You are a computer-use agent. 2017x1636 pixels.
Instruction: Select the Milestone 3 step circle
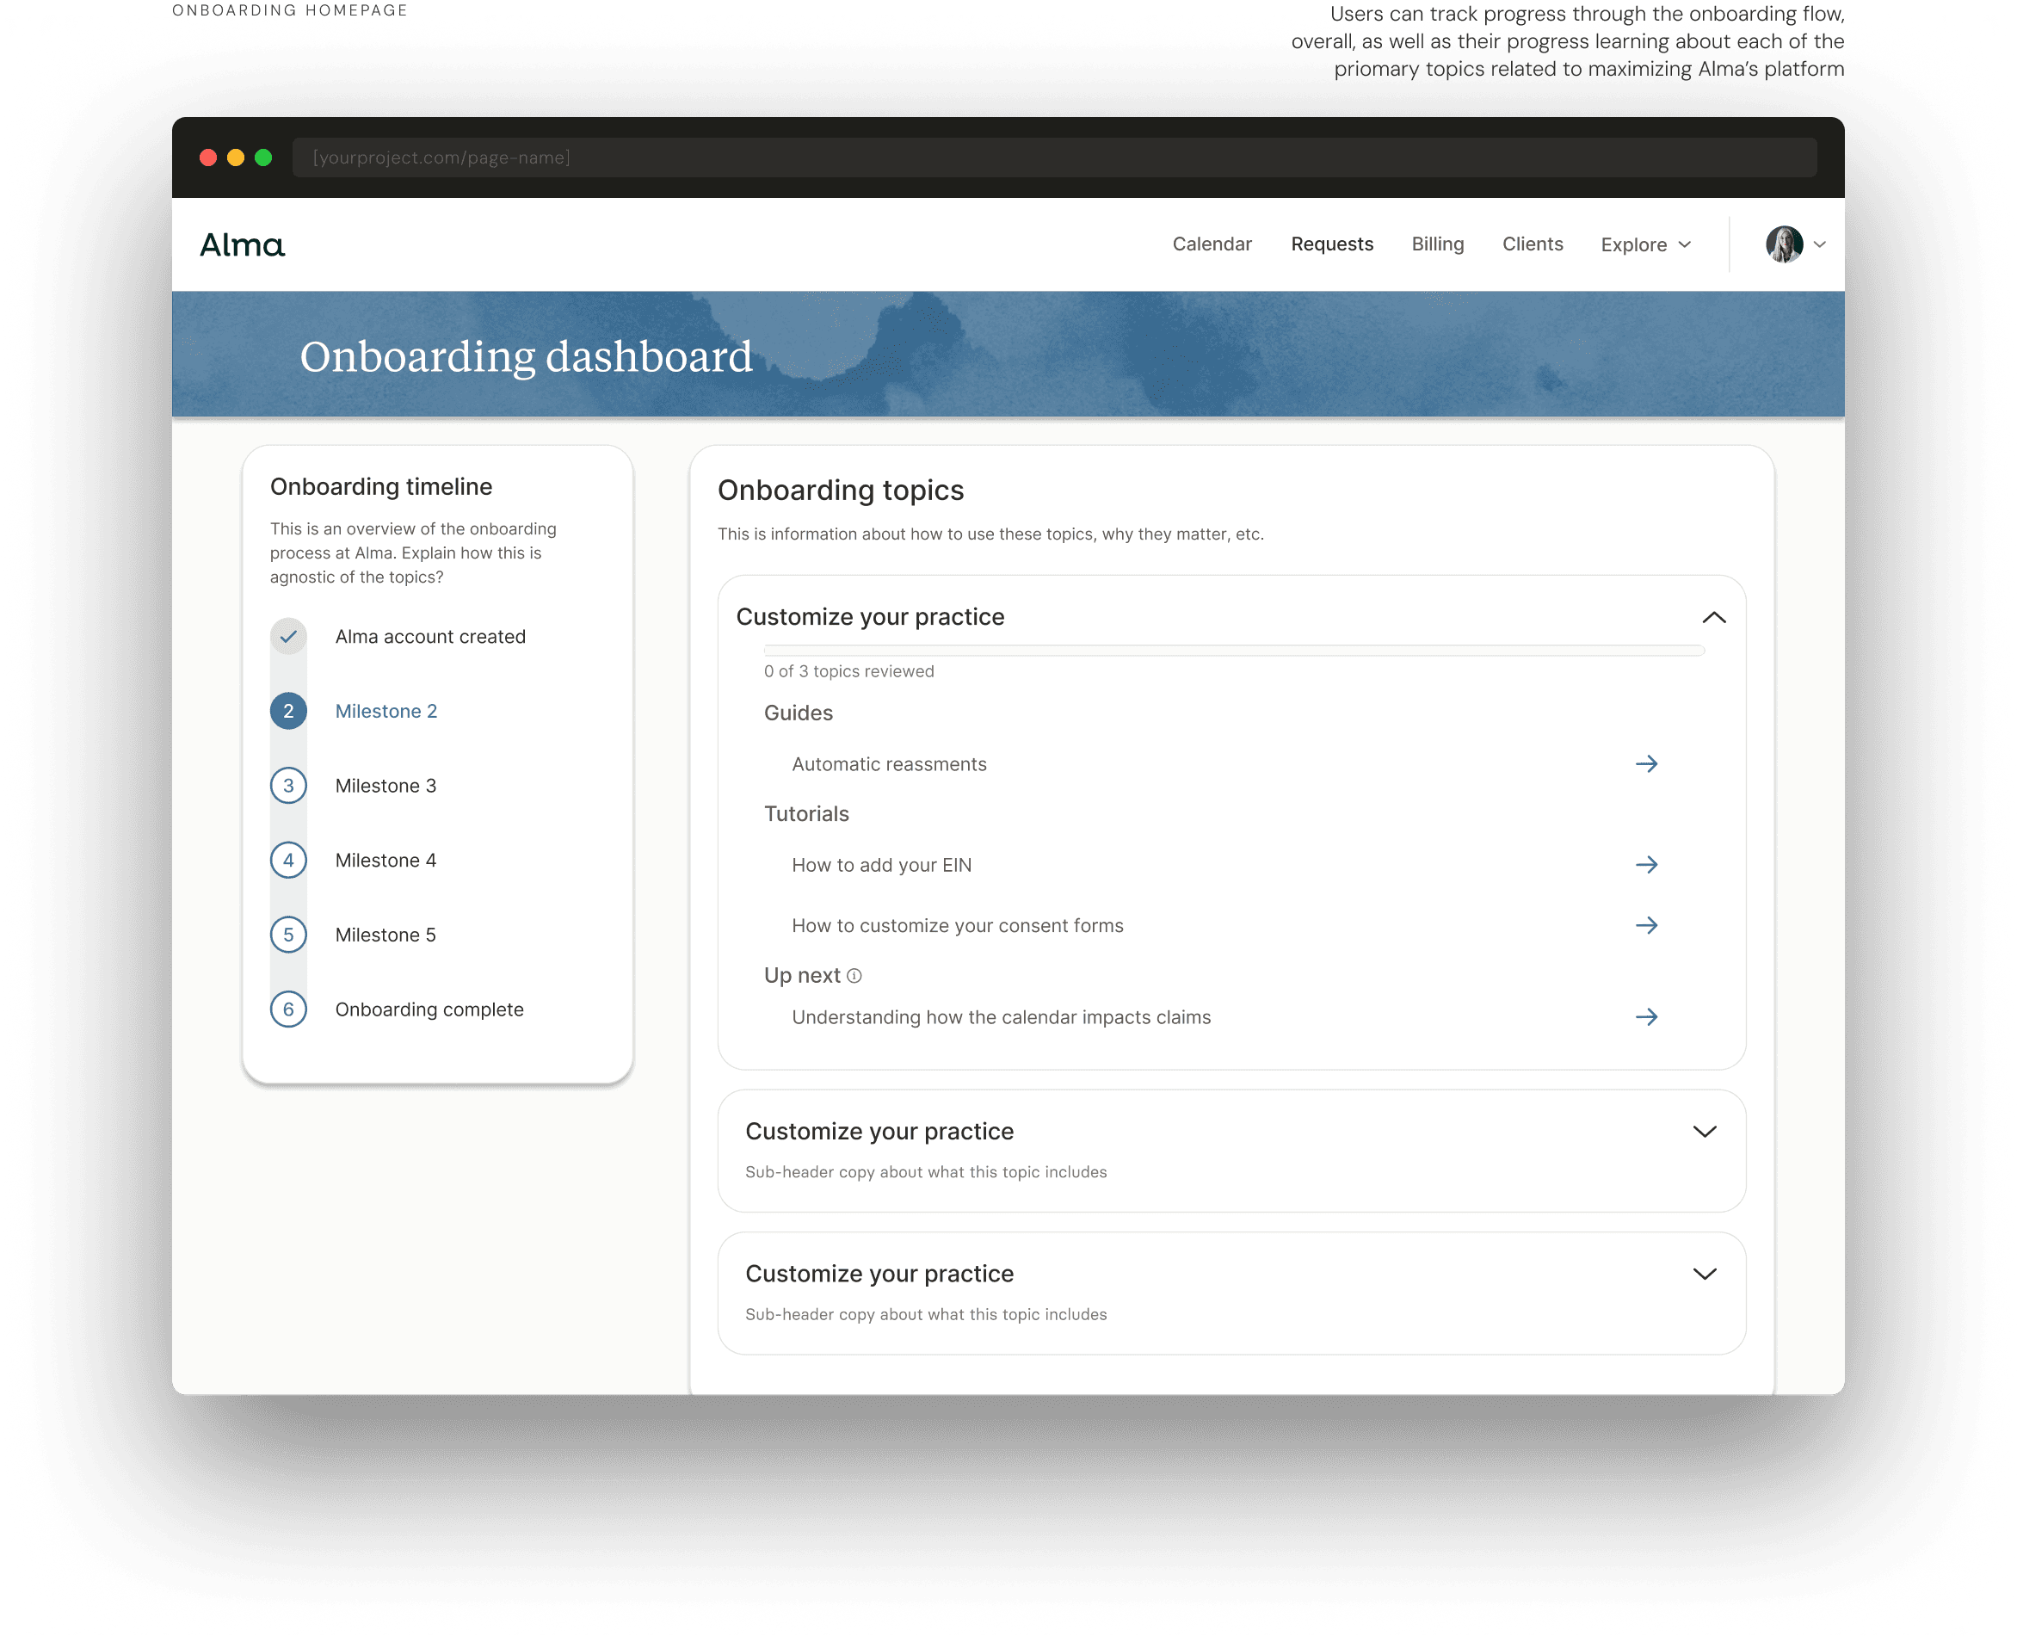[x=288, y=786]
